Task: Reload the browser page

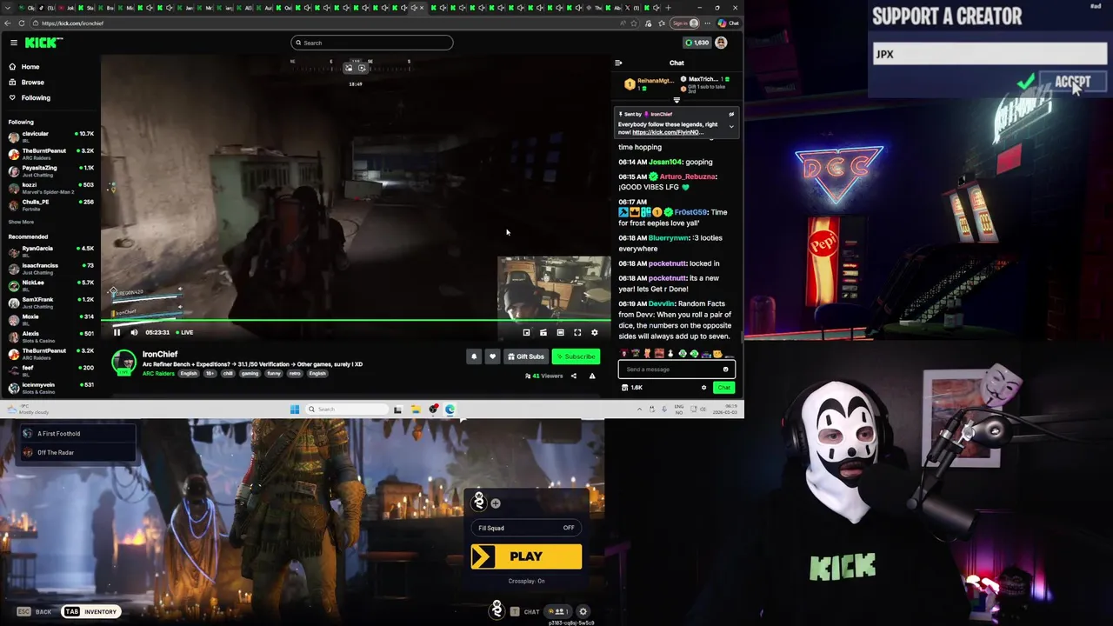Action: [x=22, y=23]
